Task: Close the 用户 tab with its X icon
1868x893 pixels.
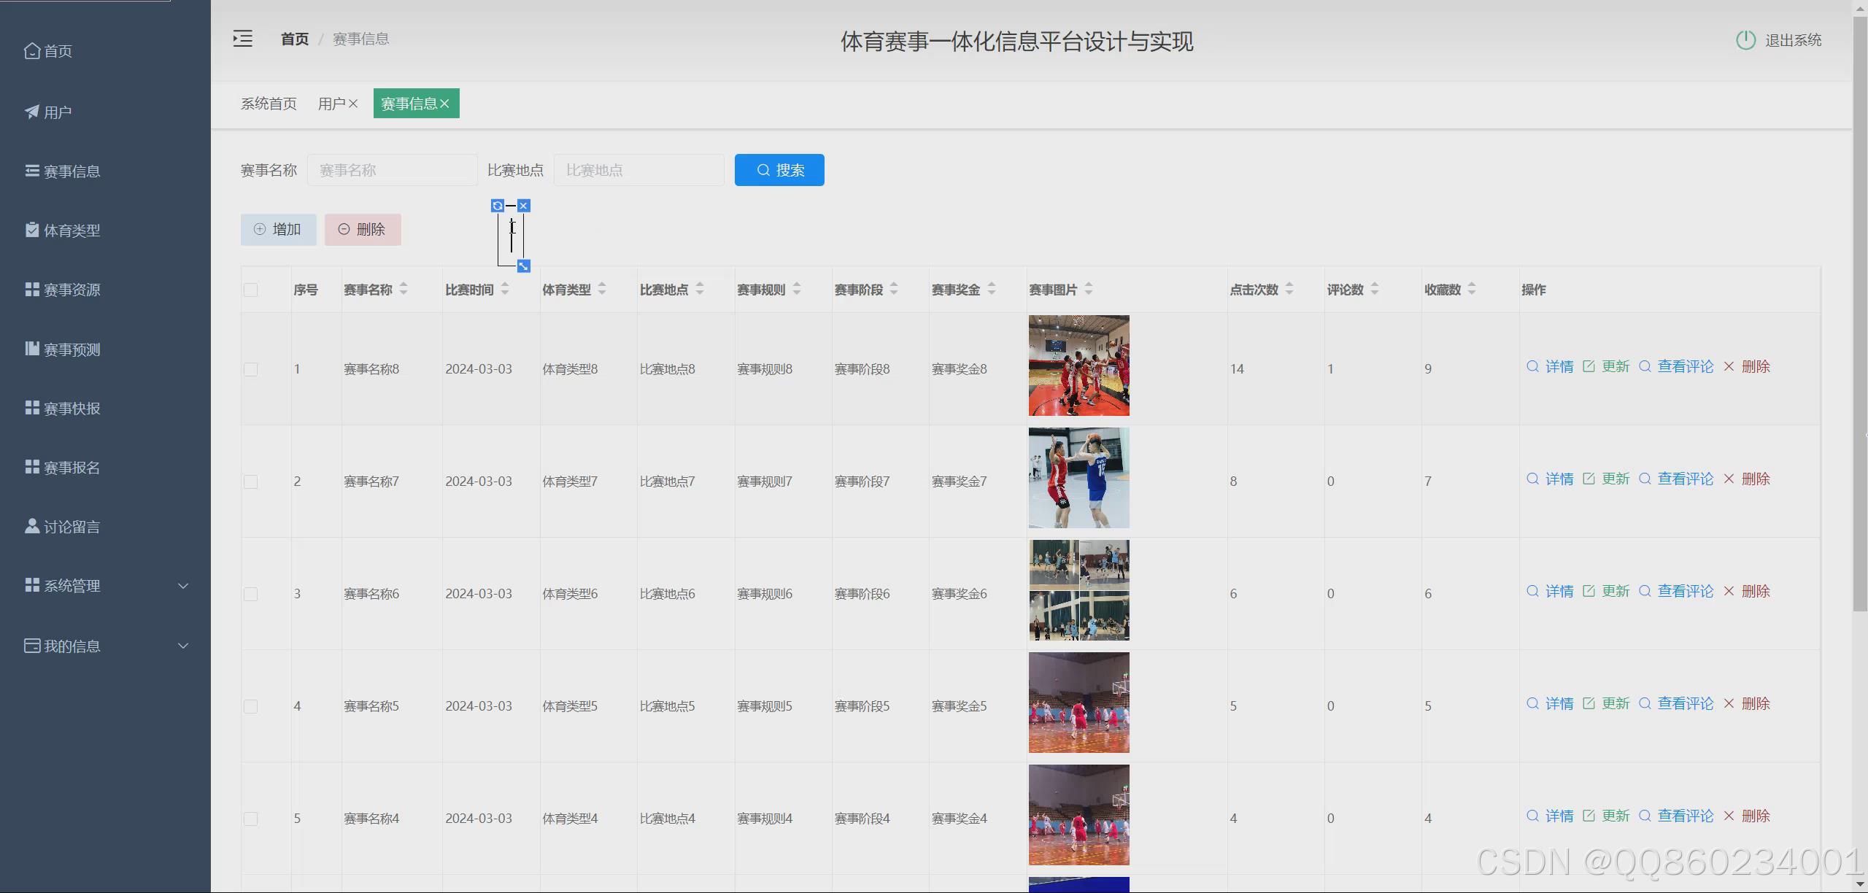Action: click(x=353, y=104)
